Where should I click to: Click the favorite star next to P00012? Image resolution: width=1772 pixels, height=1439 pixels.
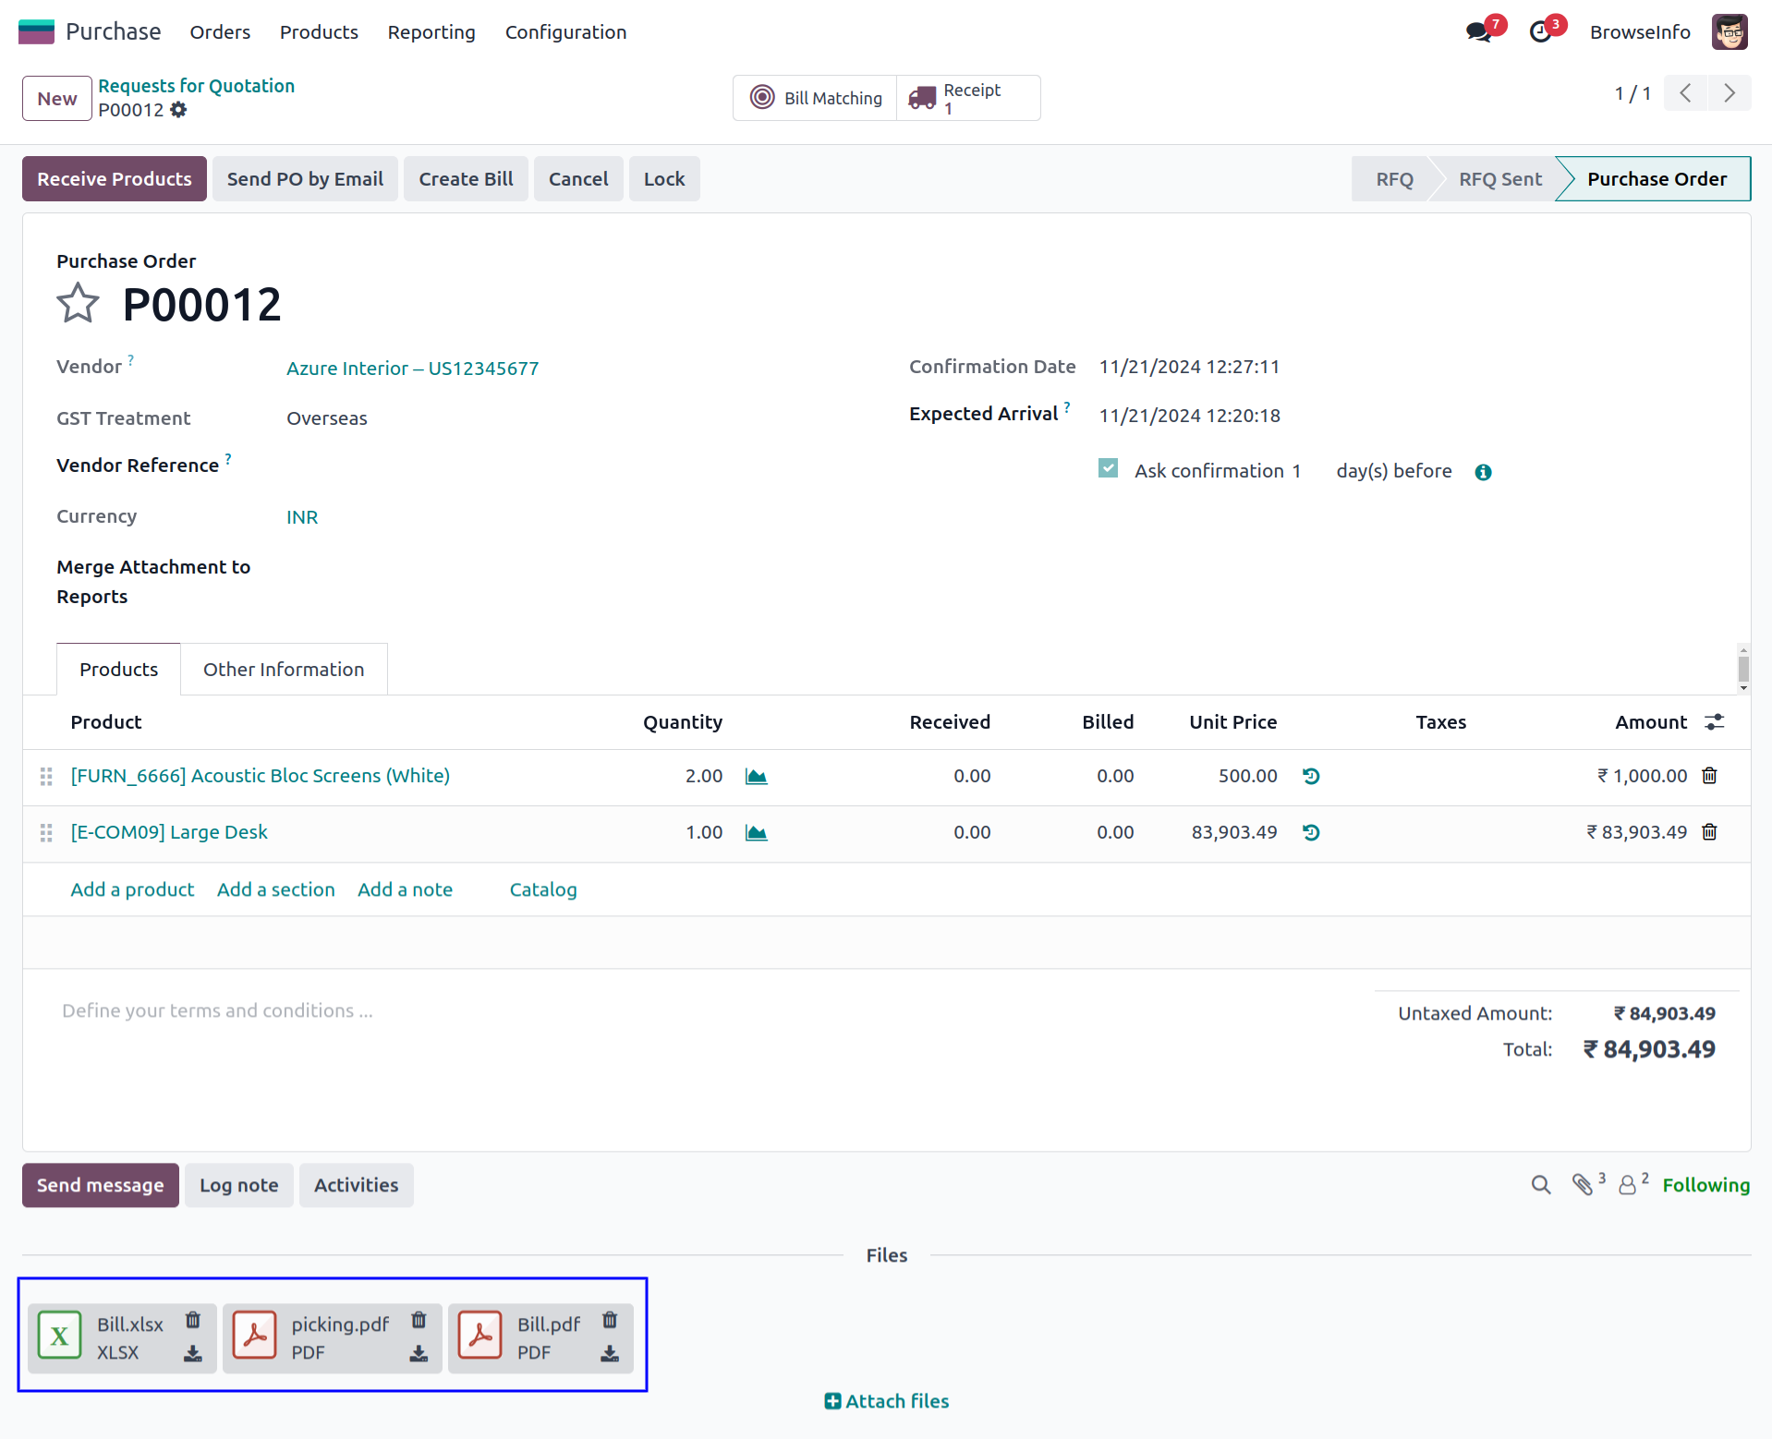78,304
